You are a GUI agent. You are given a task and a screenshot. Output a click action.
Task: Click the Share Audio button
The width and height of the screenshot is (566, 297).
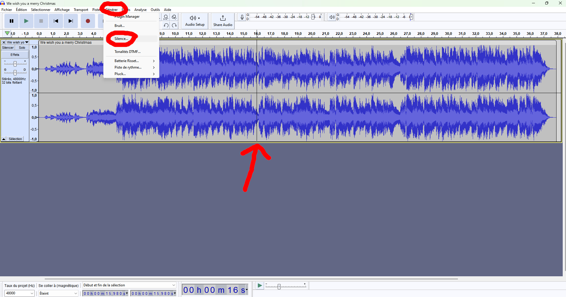coord(222,21)
